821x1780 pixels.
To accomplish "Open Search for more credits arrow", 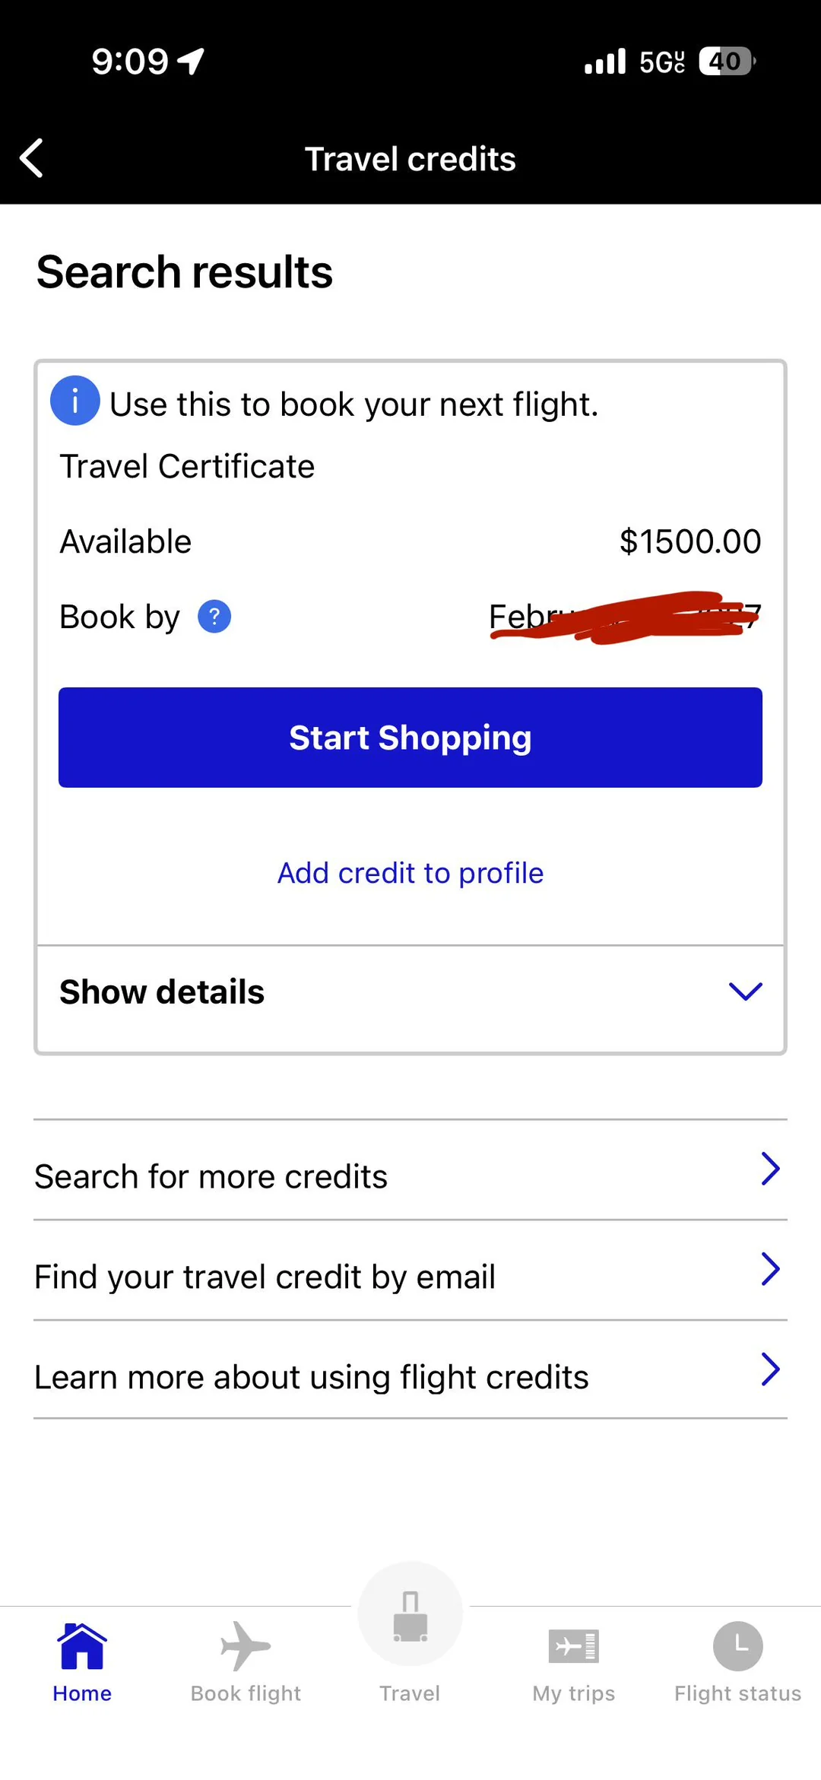I will click(x=770, y=1169).
